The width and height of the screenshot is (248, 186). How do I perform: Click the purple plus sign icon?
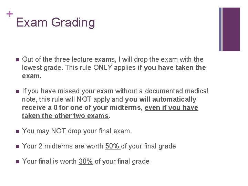pyautogui.click(x=10, y=14)
